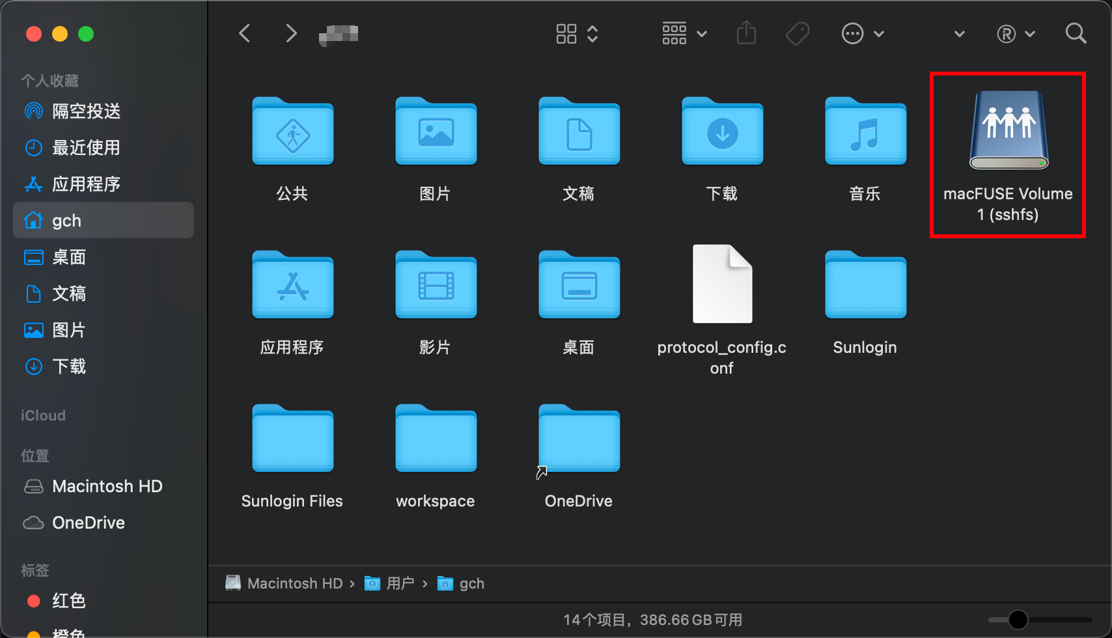Expand the group-by options dropdown
Image resolution: width=1112 pixels, height=638 pixels.
click(684, 33)
